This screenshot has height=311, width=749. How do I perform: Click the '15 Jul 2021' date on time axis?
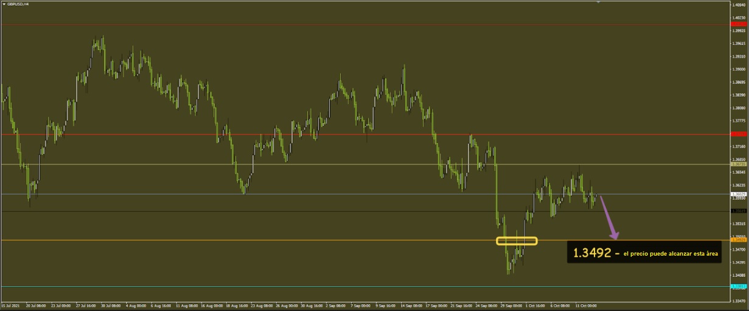(10, 306)
